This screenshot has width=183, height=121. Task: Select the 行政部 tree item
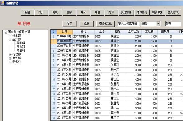16,54
